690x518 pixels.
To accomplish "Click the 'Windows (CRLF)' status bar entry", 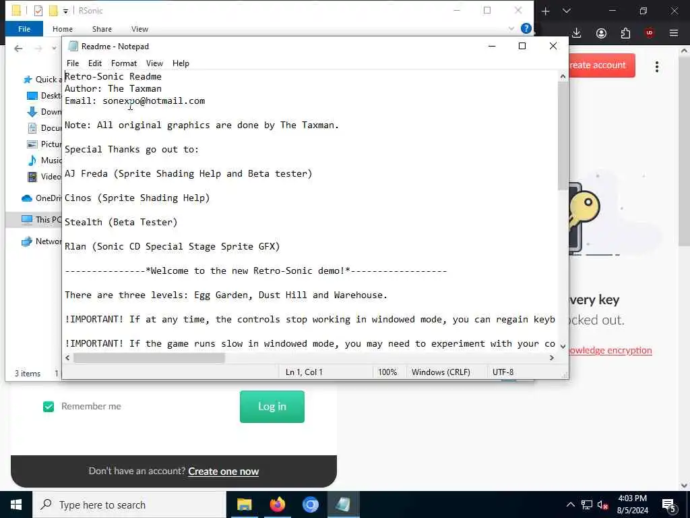I will [x=441, y=372].
